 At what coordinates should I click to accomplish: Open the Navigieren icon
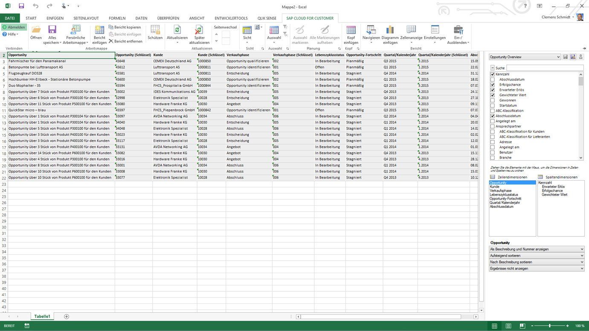point(371,30)
